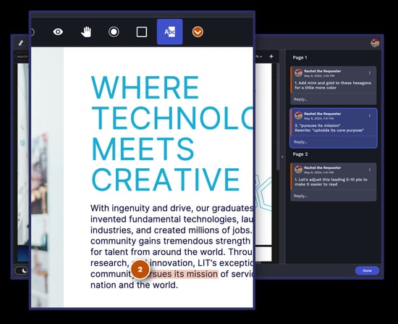The width and height of the screenshot is (398, 324).
Task: Click the Page 1 heading in the comments
Action: point(300,57)
